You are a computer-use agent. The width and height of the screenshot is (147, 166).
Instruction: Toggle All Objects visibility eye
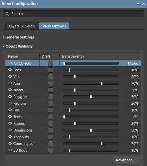coord(10,63)
